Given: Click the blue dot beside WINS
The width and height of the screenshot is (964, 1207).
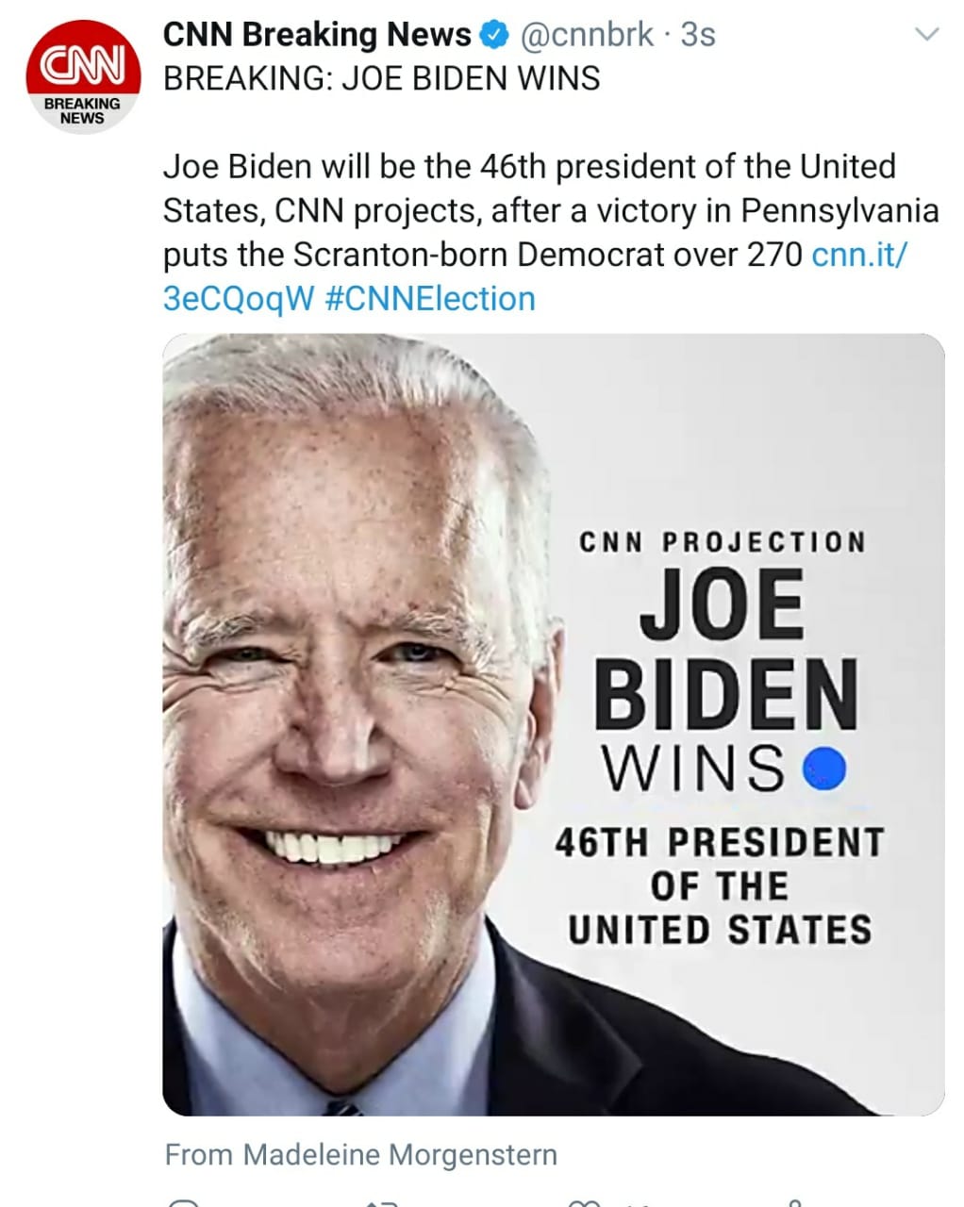Looking at the screenshot, I should (824, 768).
